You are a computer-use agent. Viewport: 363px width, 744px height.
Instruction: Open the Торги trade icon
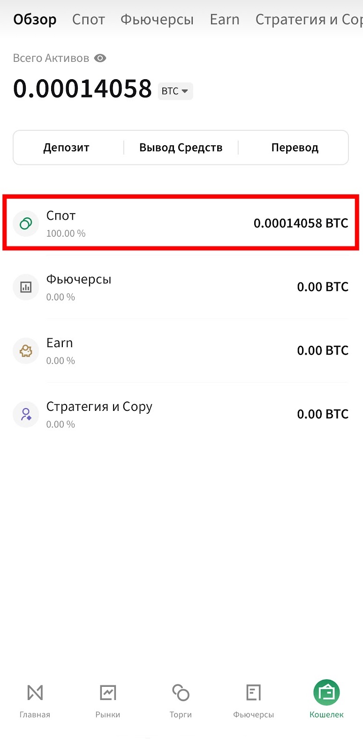[181, 692]
